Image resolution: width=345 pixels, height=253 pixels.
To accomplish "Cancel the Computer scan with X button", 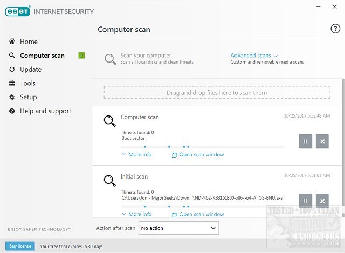I will [x=322, y=141].
